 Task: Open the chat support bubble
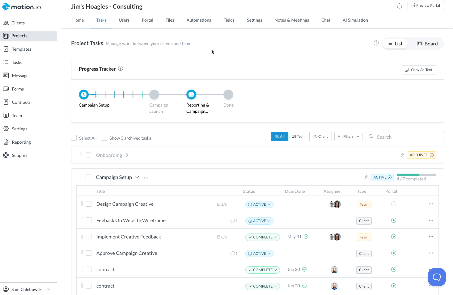tap(437, 277)
